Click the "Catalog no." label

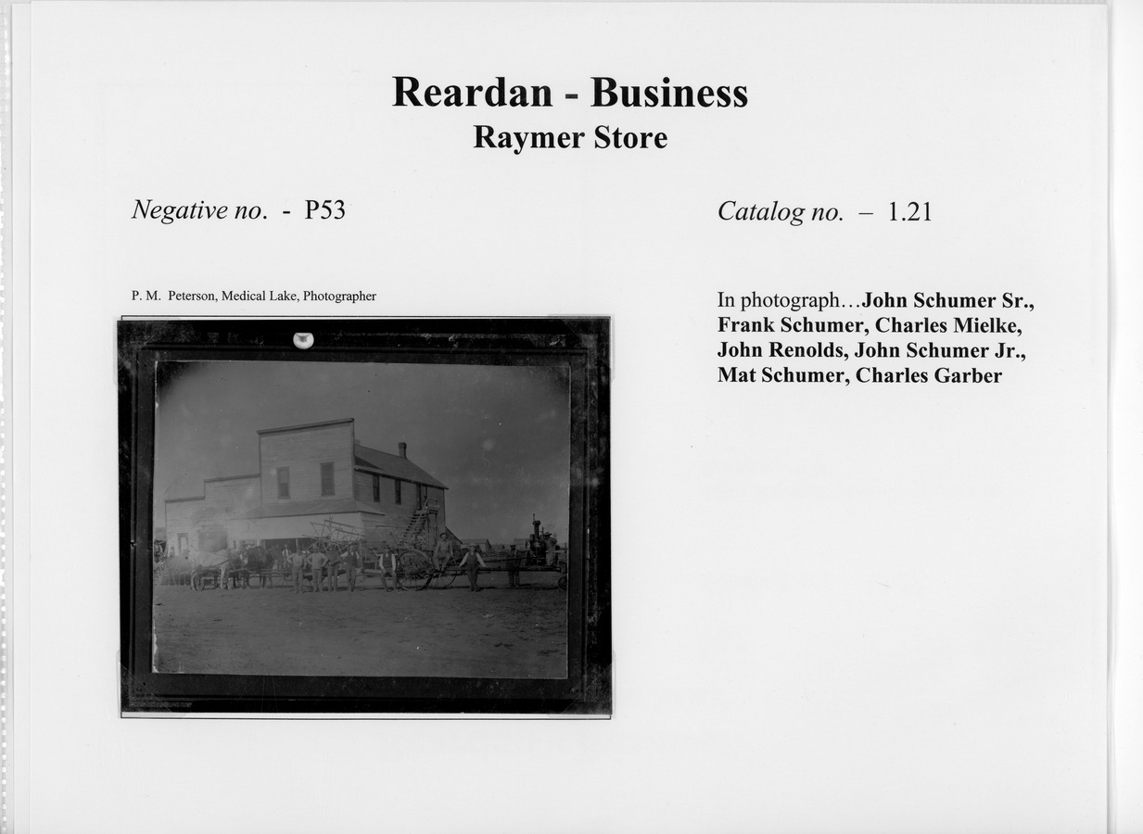tap(780, 212)
